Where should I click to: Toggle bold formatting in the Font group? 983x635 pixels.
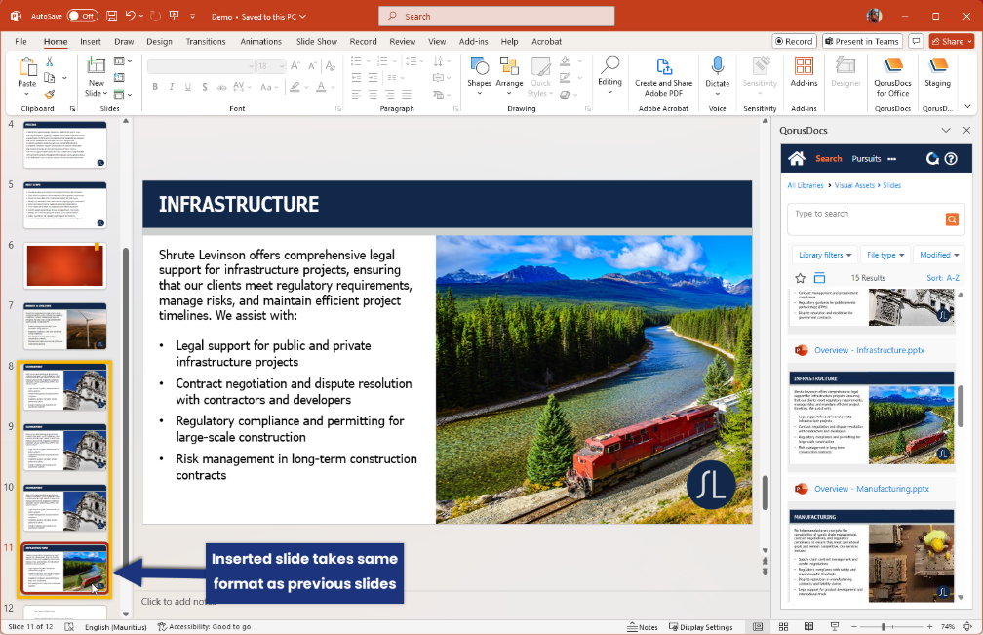tap(154, 86)
